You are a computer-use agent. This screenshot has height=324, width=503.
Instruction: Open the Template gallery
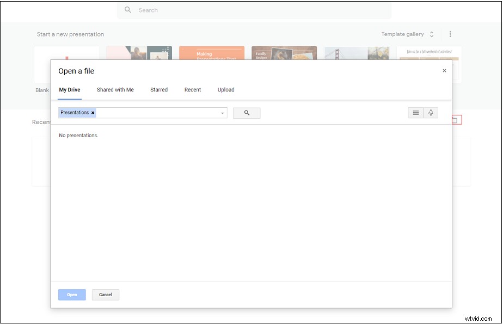[x=403, y=34]
